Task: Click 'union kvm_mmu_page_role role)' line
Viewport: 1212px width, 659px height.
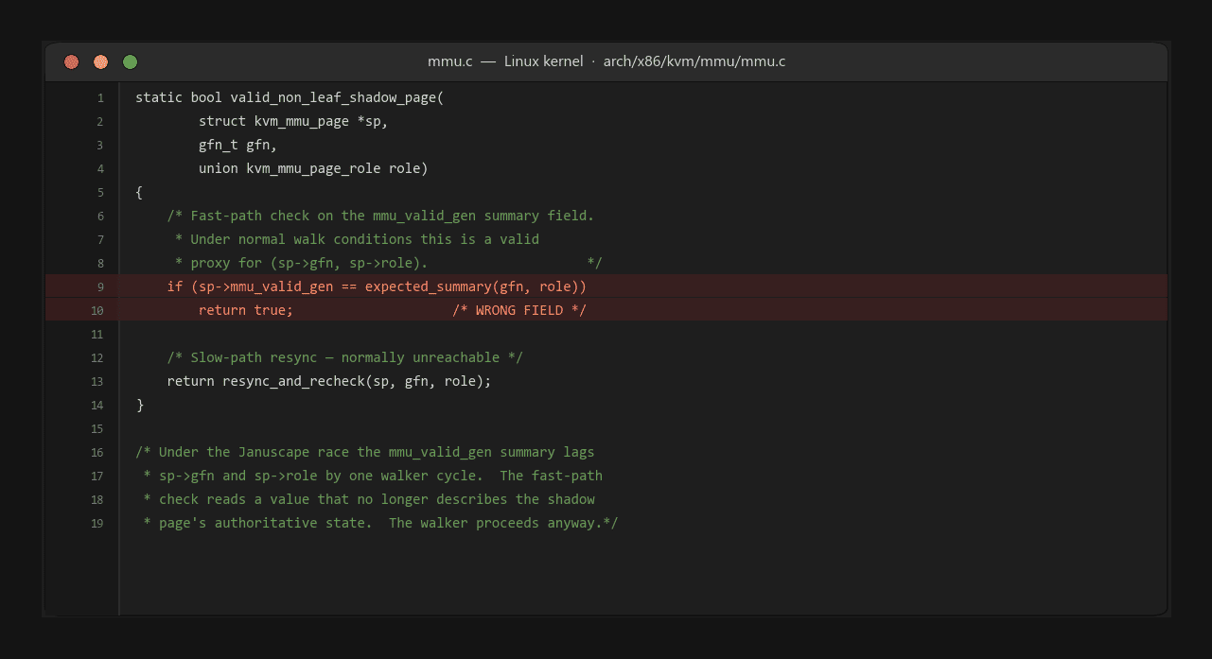Action: coord(313,168)
